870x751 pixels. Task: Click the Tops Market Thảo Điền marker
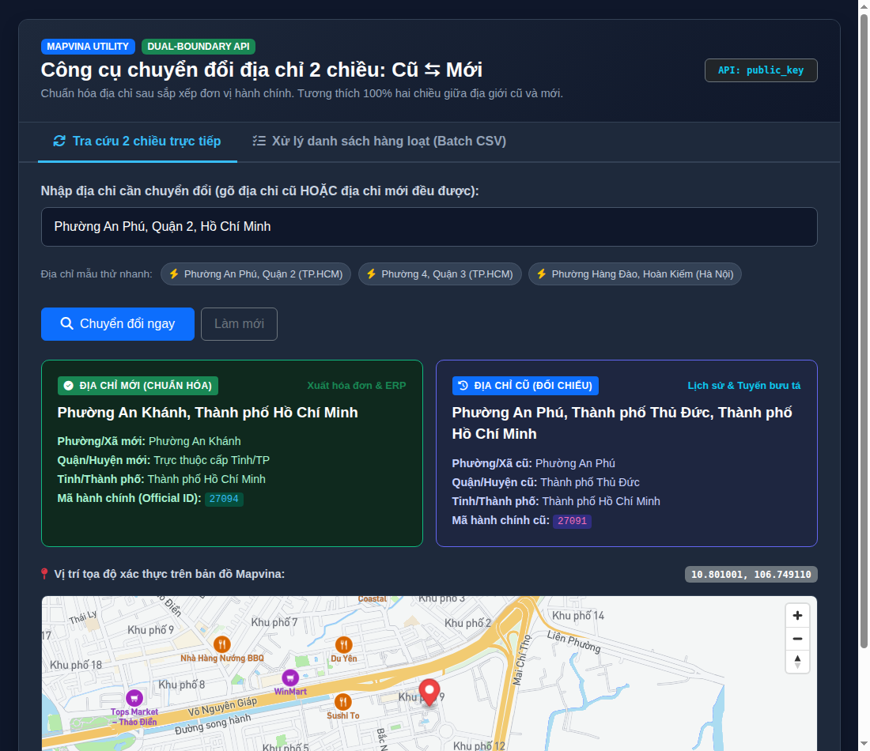click(134, 698)
